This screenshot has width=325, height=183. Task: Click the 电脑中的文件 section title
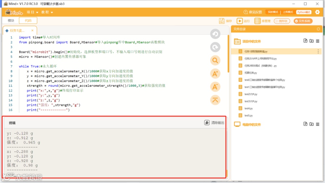click(251, 125)
